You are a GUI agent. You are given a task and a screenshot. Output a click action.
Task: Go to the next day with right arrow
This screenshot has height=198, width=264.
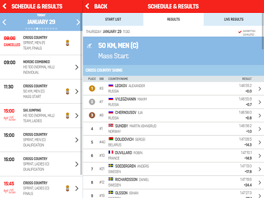point(78,22)
